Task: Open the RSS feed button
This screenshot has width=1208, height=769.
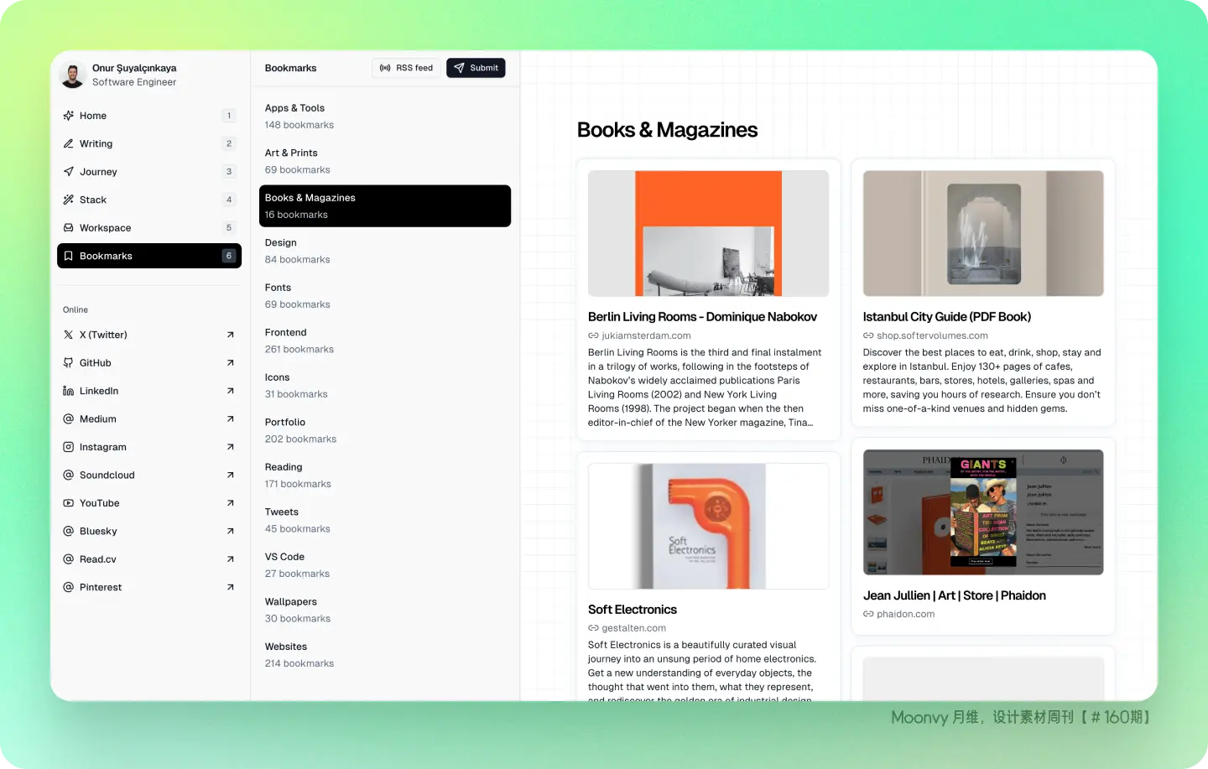Action: point(407,68)
